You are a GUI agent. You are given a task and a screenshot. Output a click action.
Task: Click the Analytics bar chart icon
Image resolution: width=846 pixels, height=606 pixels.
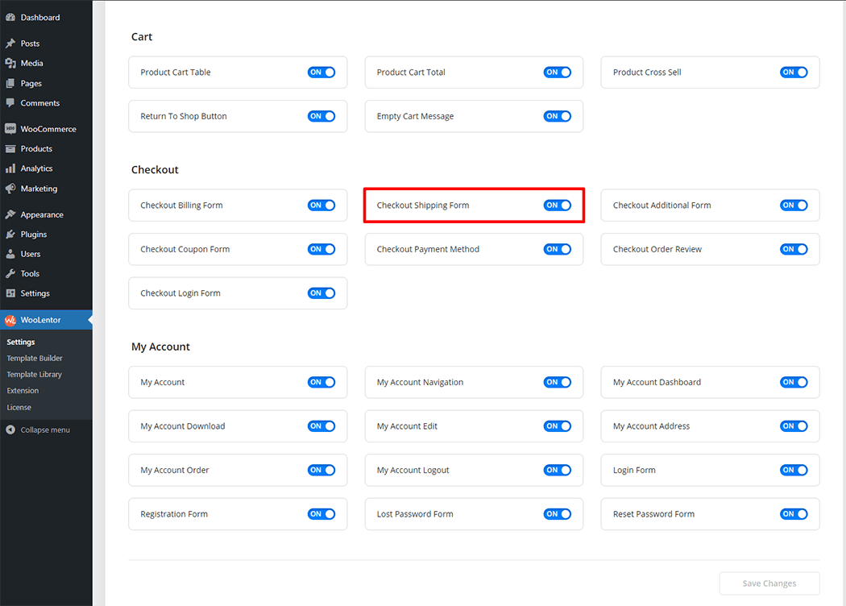(x=10, y=168)
